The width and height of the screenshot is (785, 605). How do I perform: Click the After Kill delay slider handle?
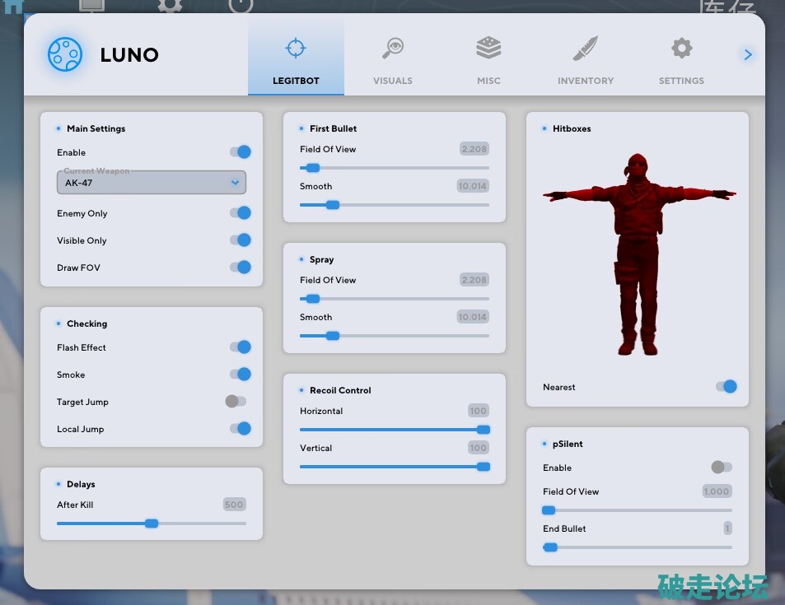click(x=152, y=524)
